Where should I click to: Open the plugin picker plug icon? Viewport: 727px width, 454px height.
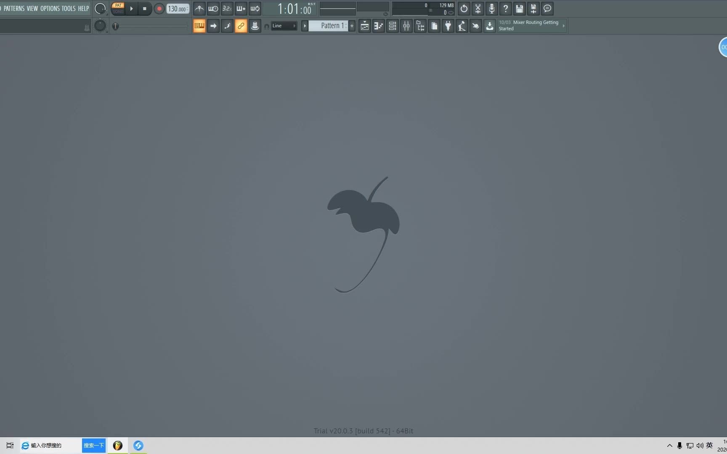coord(448,26)
